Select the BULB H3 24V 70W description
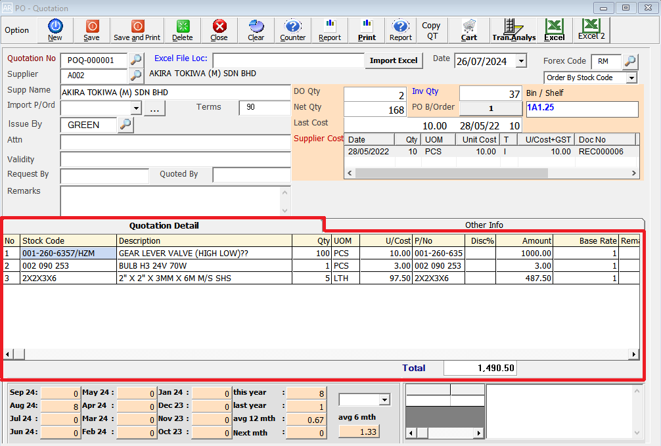The width and height of the screenshot is (661, 446). (x=204, y=265)
